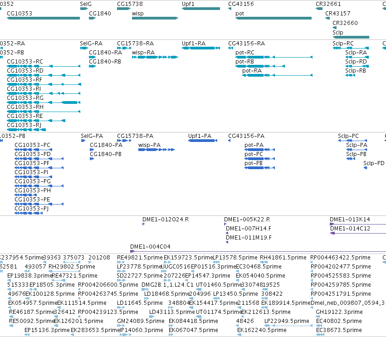Select the pot-RC transcript

coord(274,57)
